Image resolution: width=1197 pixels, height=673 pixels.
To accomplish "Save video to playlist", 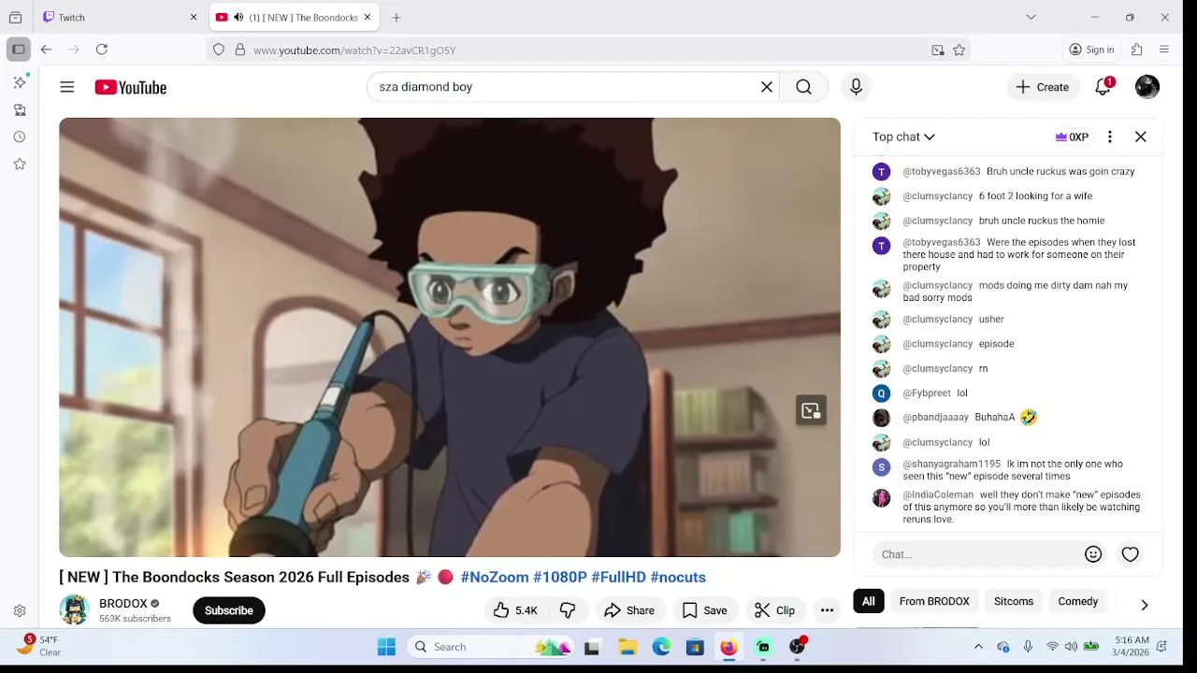I will pyautogui.click(x=705, y=610).
